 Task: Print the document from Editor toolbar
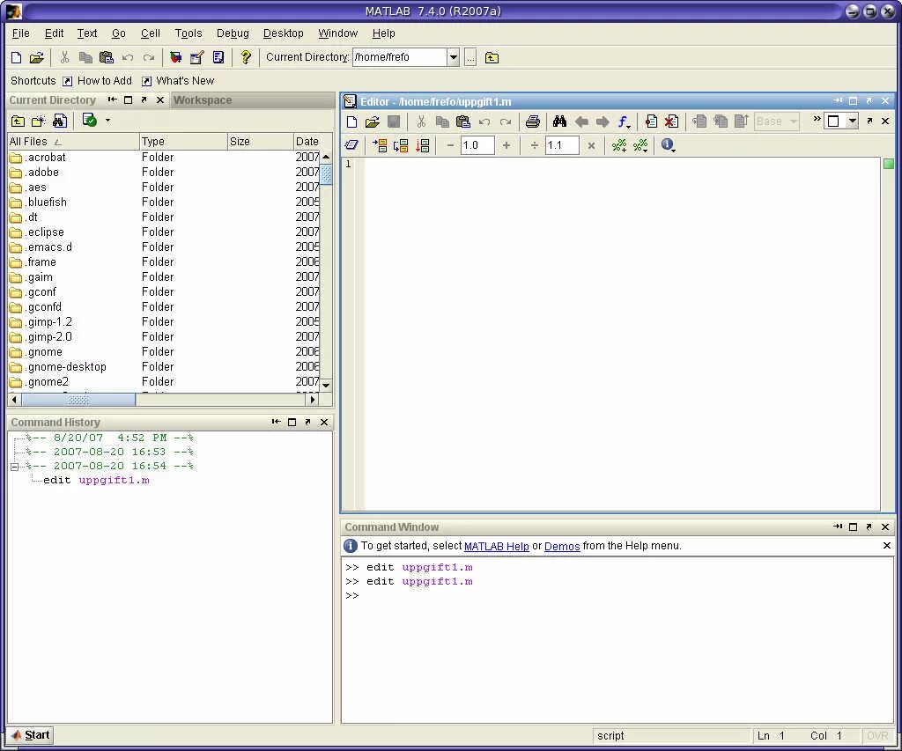(533, 121)
